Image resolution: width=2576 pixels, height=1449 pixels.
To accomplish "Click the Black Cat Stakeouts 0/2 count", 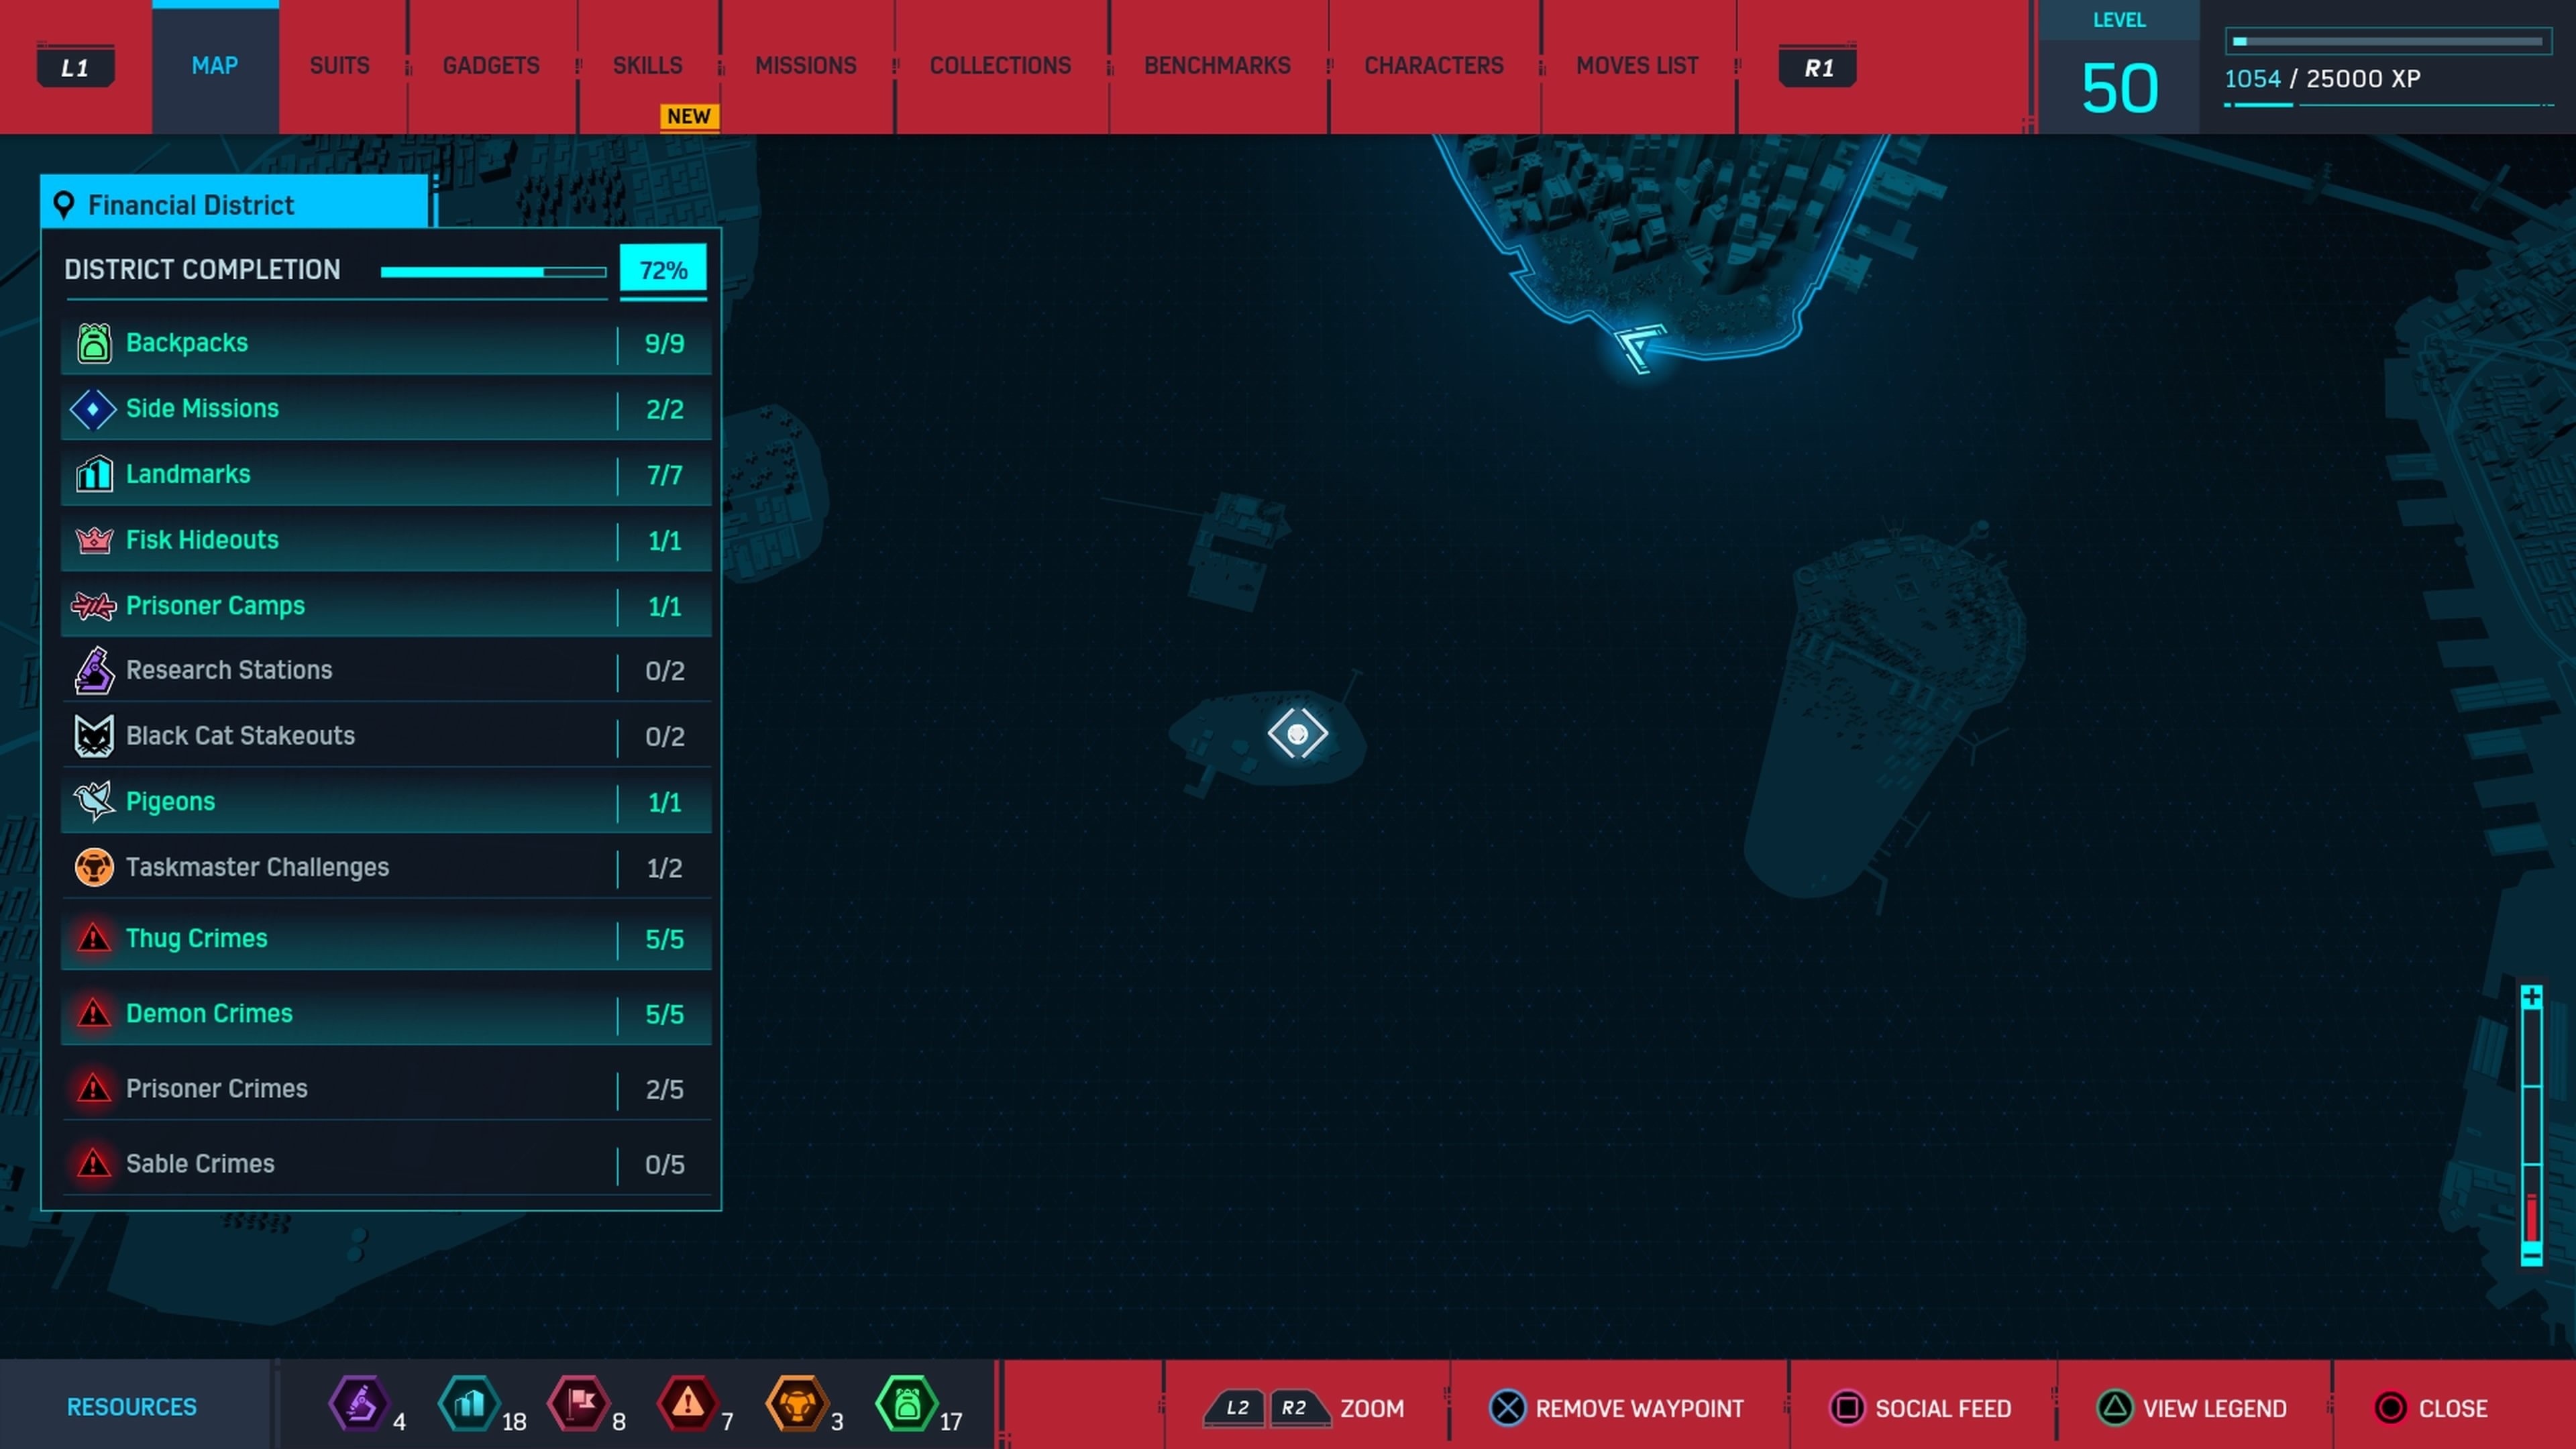I will pyautogui.click(x=664, y=736).
